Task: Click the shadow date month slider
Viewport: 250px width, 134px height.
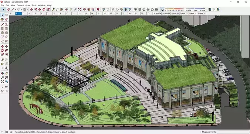Action: point(174,10)
